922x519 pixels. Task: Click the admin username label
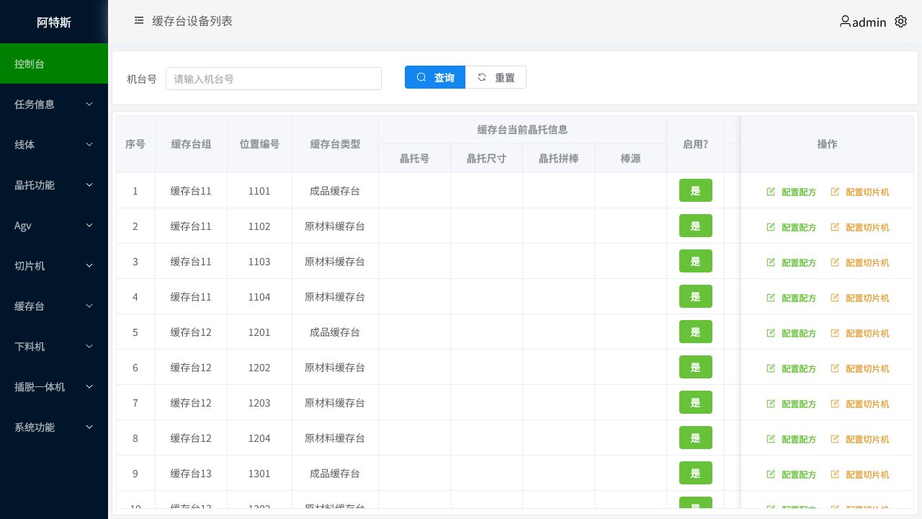pyautogui.click(x=869, y=22)
